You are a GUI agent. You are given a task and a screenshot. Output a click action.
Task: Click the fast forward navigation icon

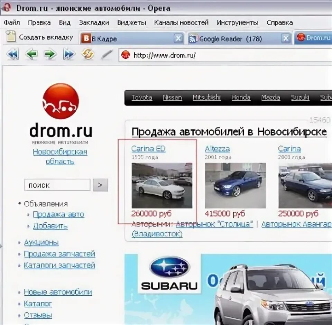tap(69, 54)
